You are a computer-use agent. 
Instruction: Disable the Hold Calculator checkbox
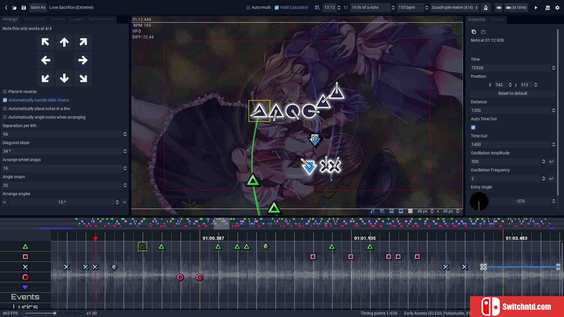click(x=277, y=8)
